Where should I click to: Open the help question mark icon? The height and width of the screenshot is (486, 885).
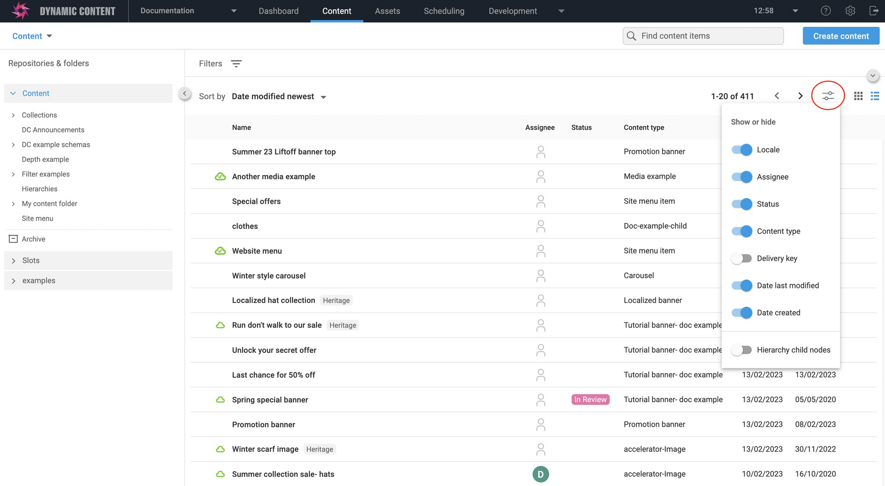click(x=826, y=11)
